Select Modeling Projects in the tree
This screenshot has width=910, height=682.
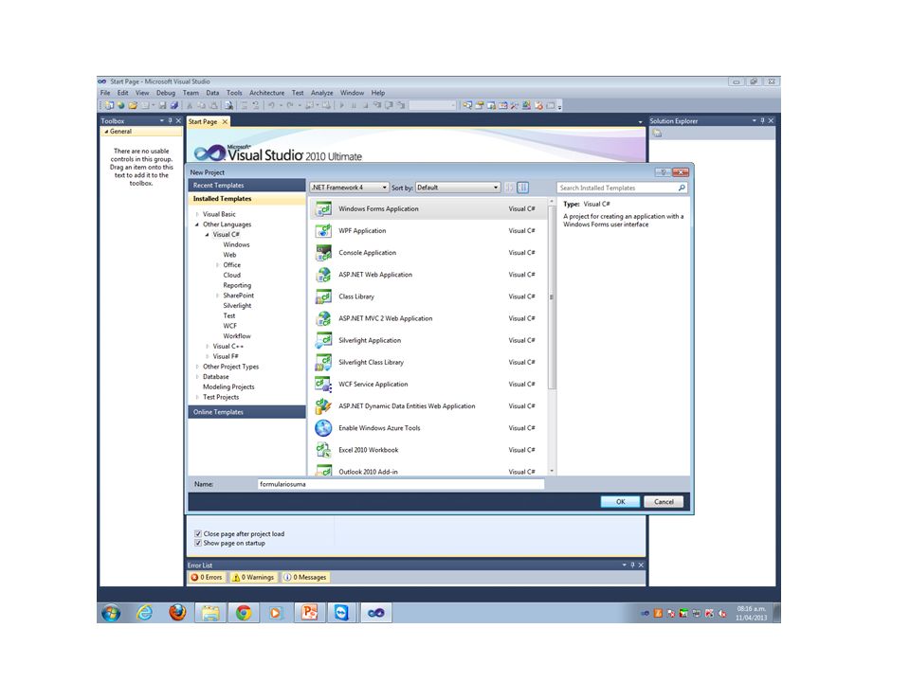228,386
